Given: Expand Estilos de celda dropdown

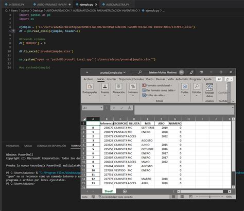Looking at the screenshot, I should pyautogui.click(x=165, y=95).
